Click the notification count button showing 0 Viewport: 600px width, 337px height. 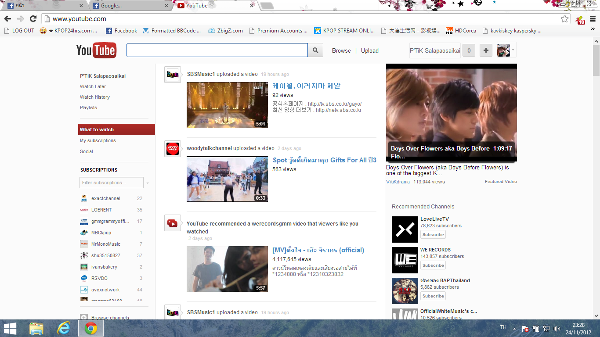point(469,50)
